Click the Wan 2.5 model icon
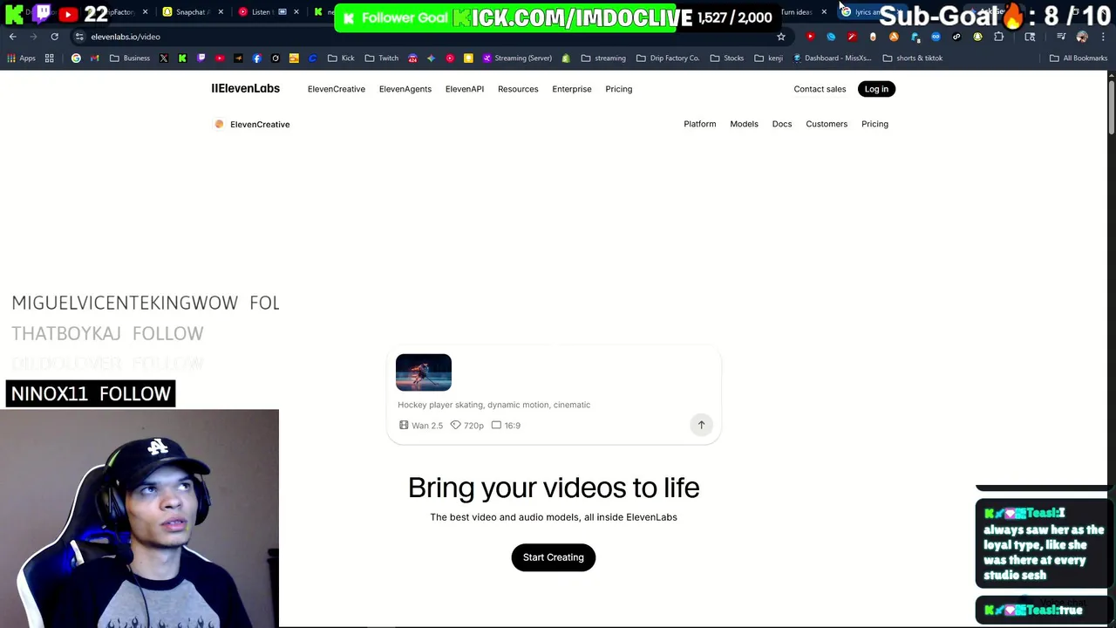The image size is (1116, 628). tap(404, 426)
